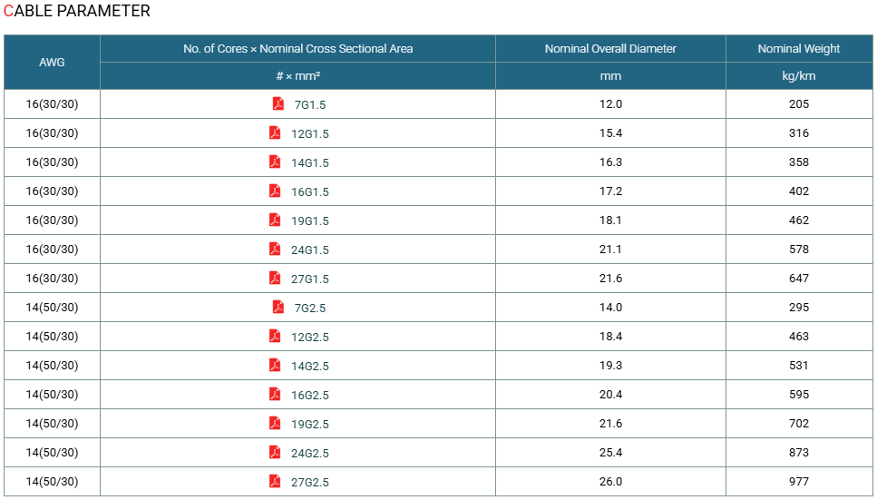Select the weight cell showing 977

click(799, 482)
